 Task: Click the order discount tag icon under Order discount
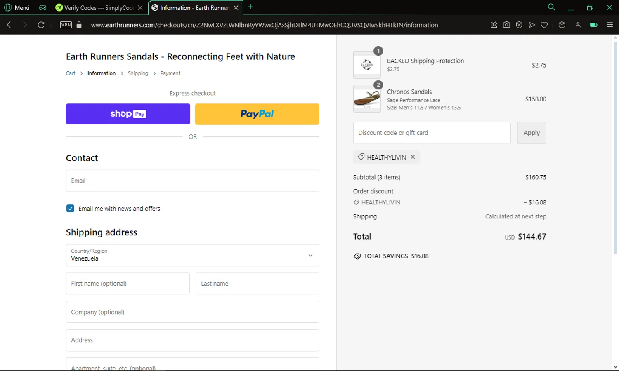(356, 202)
